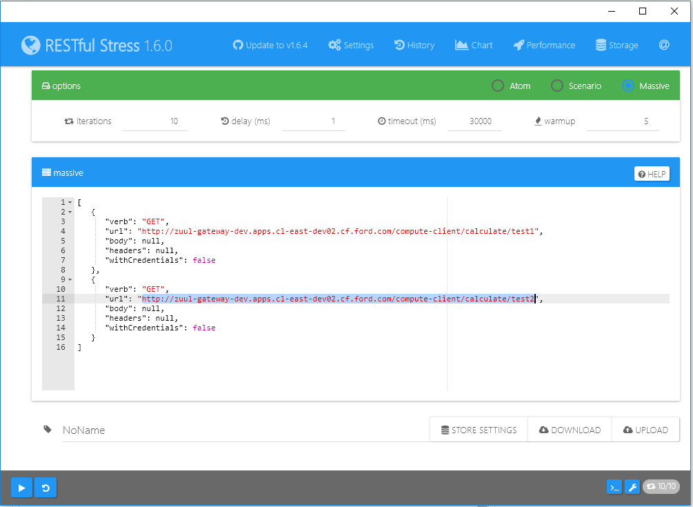Click the wrench tool icon
The height and width of the screenshot is (507, 693).
[632, 487]
